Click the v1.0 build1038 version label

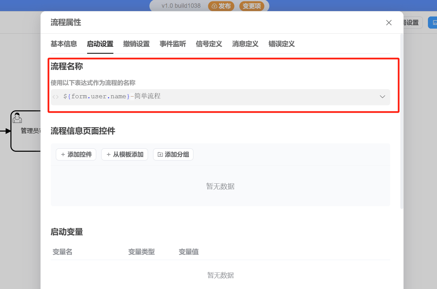(181, 6)
